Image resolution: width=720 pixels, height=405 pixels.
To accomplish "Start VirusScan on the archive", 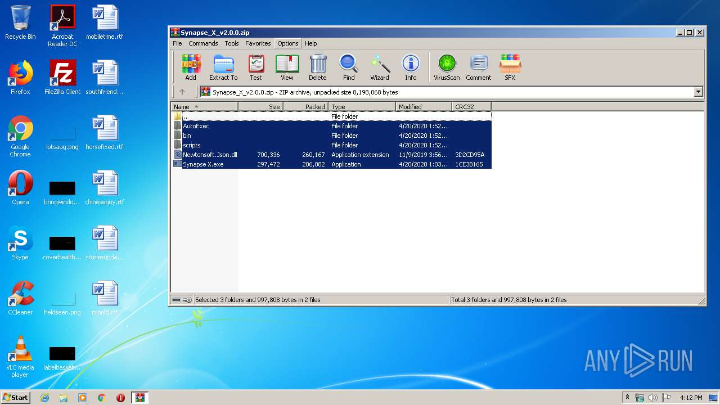I will [x=447, y=67].
